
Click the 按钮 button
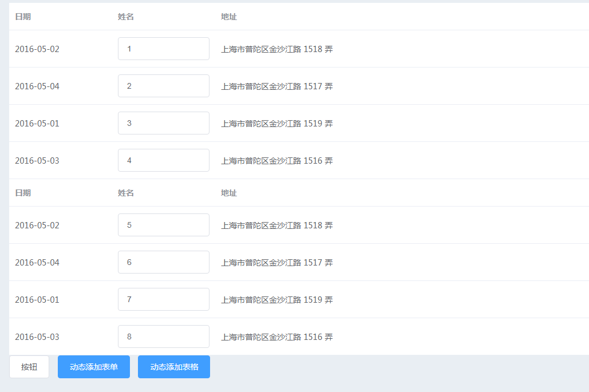29,367
